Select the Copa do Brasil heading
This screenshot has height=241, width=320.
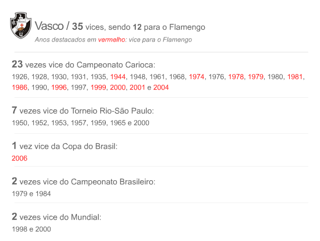pos(65,146)
